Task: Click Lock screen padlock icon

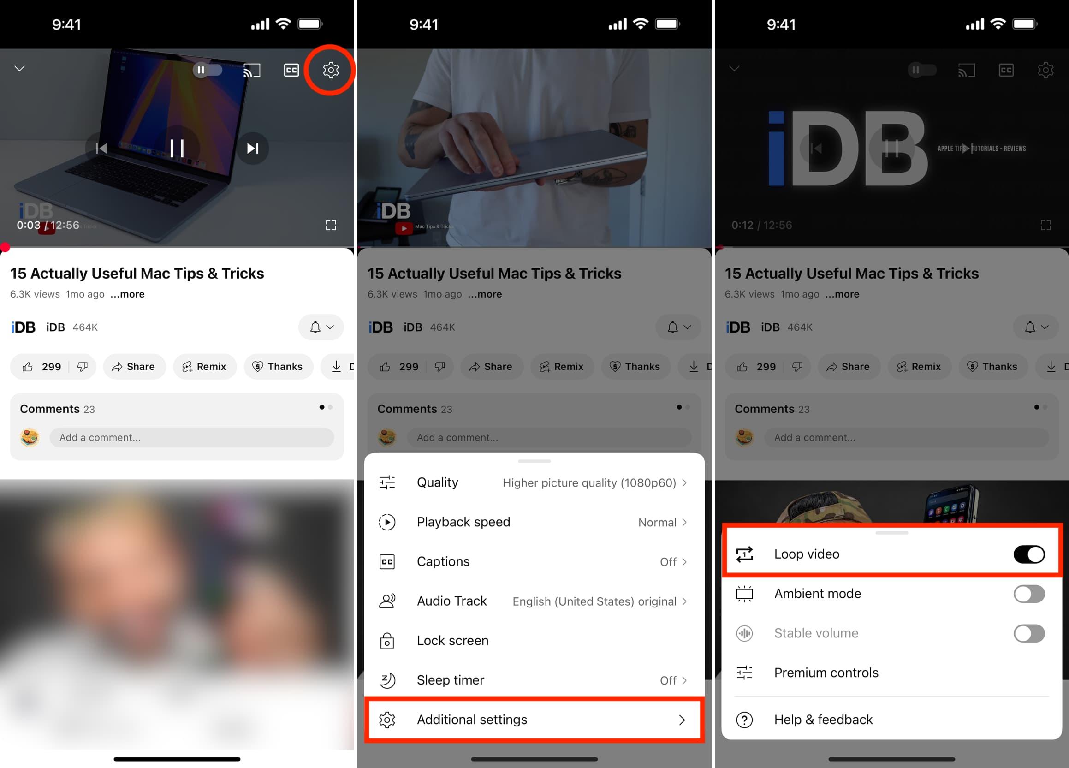Action: pyautogui.click(x=387, y=641)
